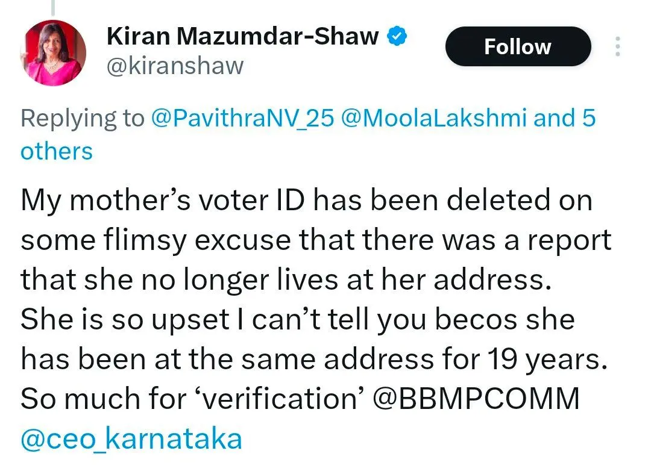Viewport: 651px width, 471px height.
Task: Click the tweet body text to open details
Action: (x=301, y=279)
